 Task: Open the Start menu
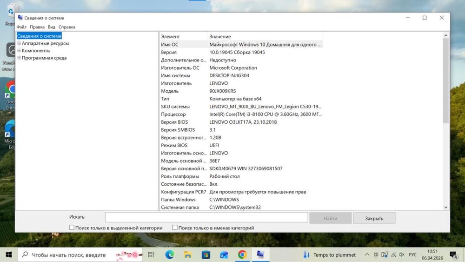pos(8,255)
